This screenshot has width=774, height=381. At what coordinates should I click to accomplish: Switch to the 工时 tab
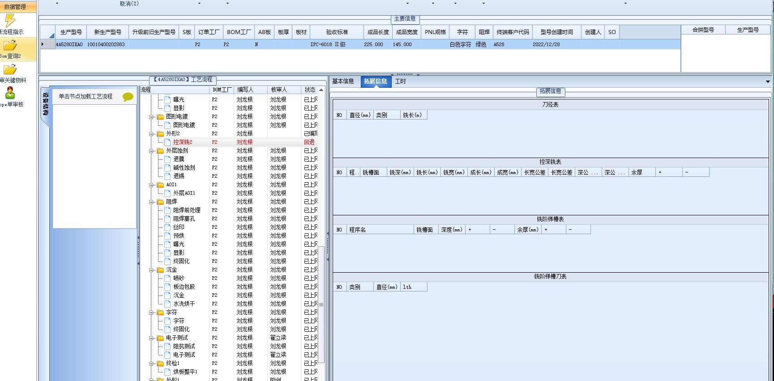[400, 81]
